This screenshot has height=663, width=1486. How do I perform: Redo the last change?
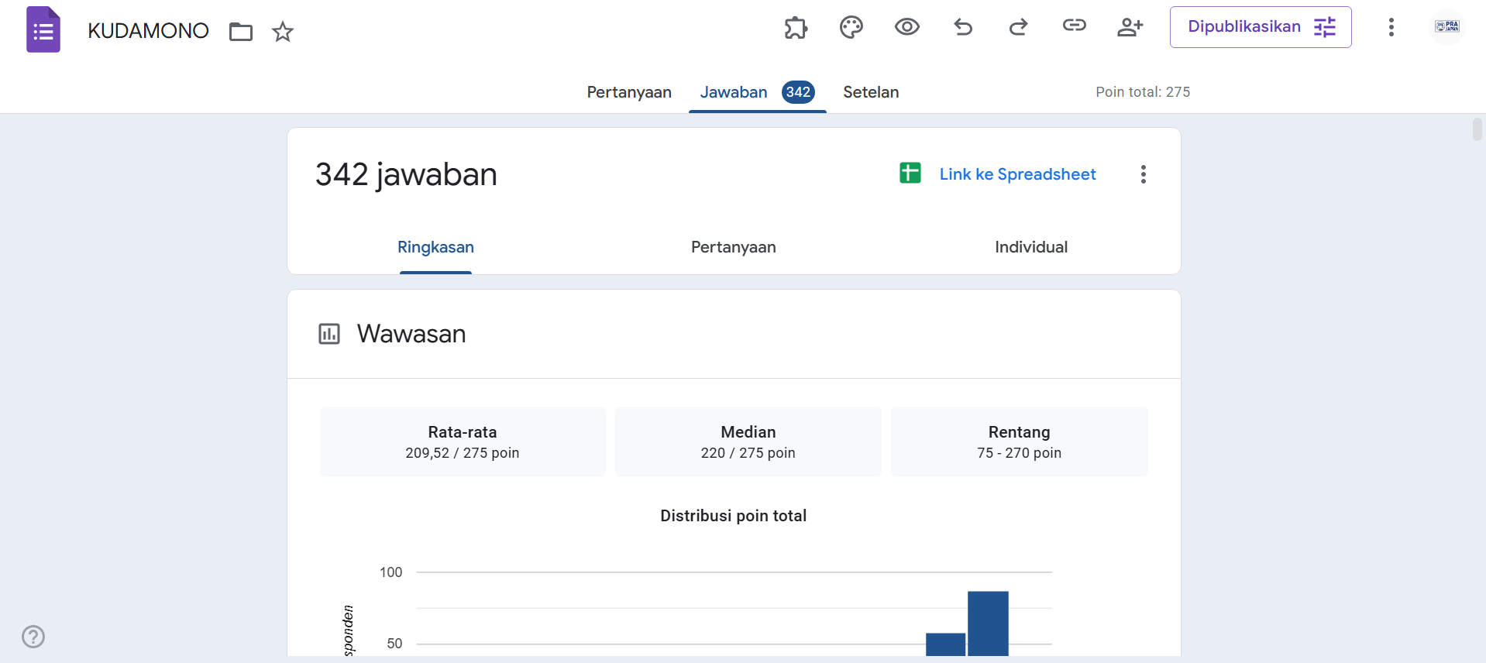pos(1018,28)
